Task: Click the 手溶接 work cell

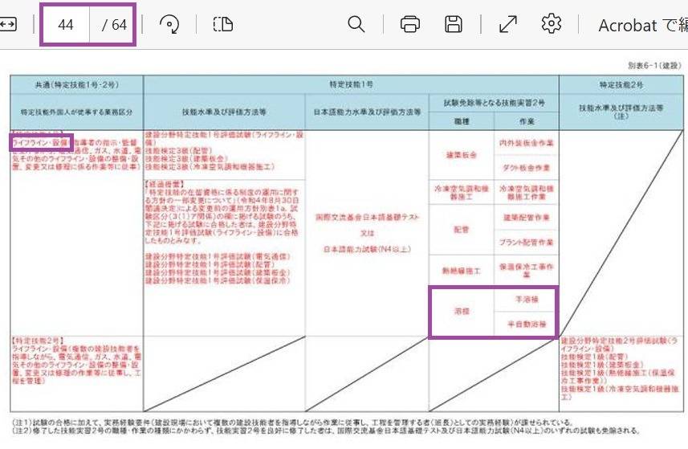Action: pyautogui.click(x=523, y=297)
